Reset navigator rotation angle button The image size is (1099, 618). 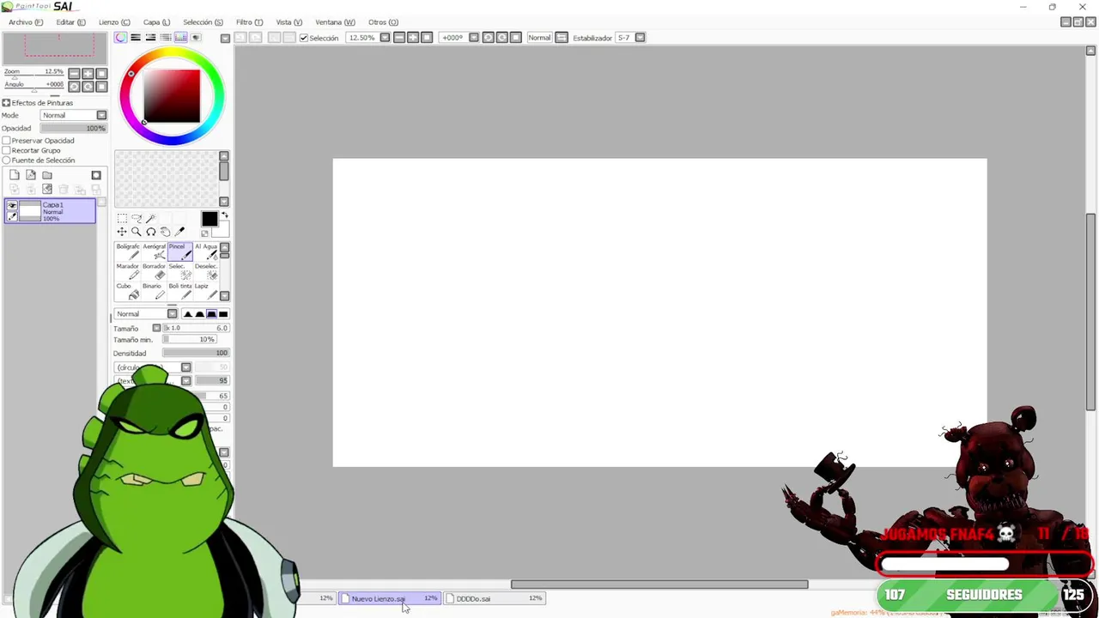(x=101, y=87)
